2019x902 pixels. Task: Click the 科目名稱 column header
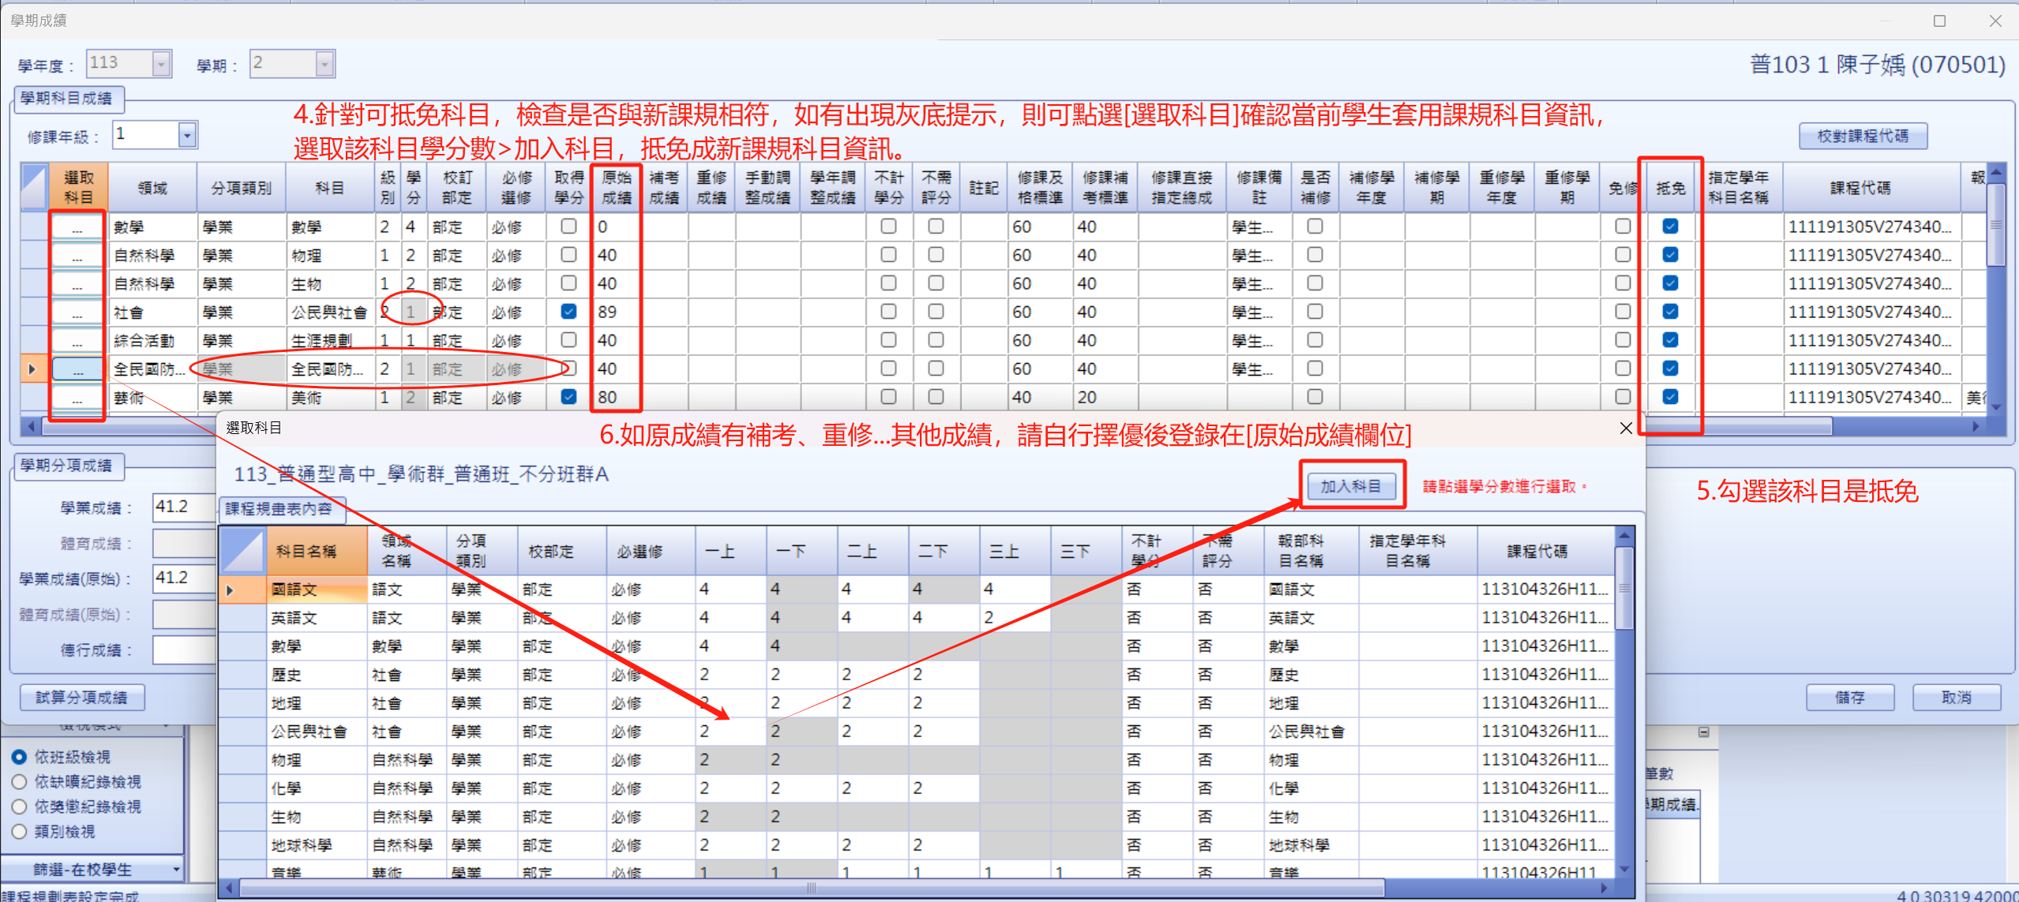(x=318, y=551)
